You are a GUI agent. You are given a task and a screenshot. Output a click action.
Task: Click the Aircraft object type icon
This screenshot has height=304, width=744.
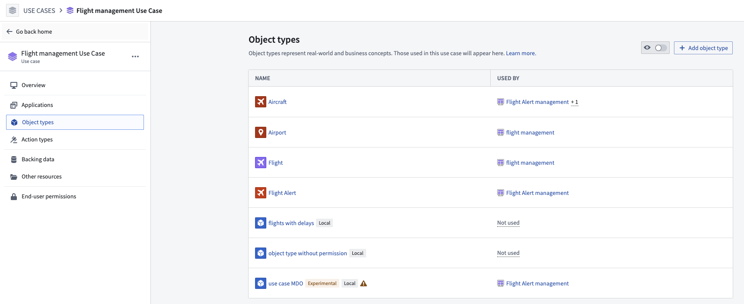[x=260, y=102]
